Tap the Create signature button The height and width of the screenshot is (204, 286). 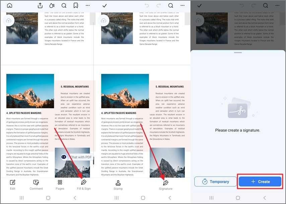[260, 182]
